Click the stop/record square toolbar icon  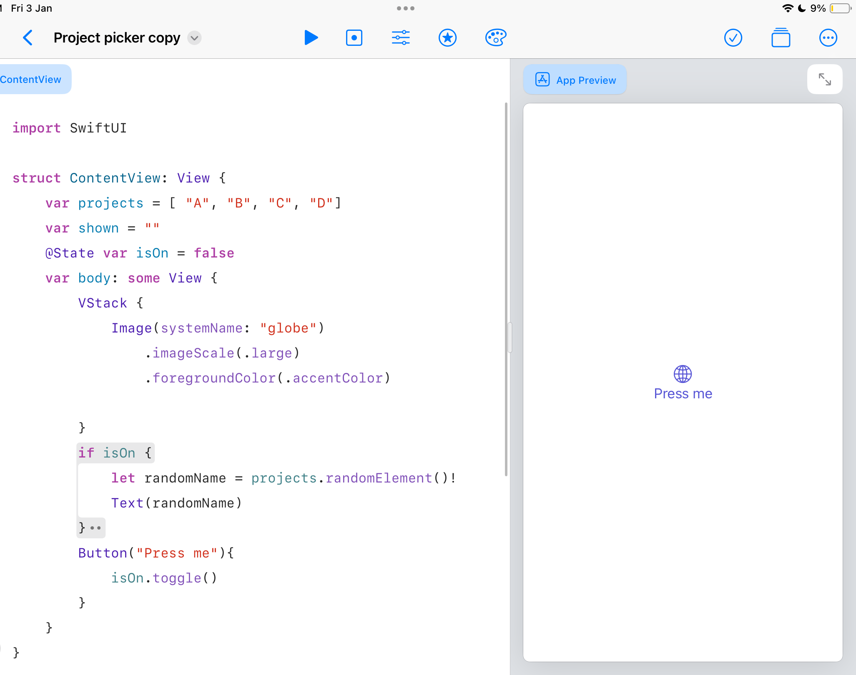(354, 38)
